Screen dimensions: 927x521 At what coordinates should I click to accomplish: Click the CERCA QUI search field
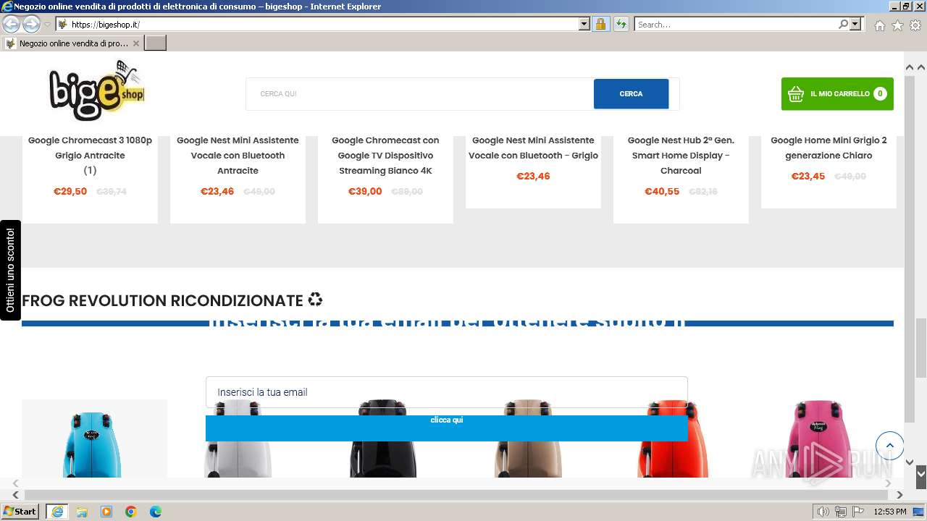click(420, 94)
